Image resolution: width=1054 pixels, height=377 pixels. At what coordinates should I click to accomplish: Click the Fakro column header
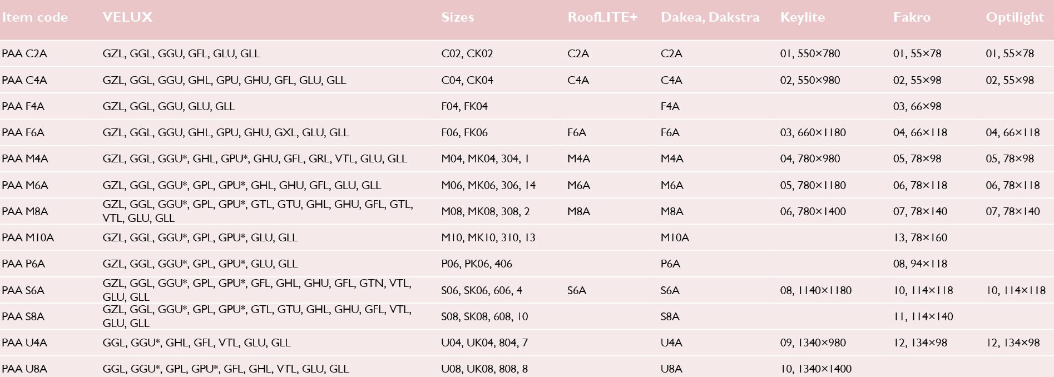(x=912, y=17)
